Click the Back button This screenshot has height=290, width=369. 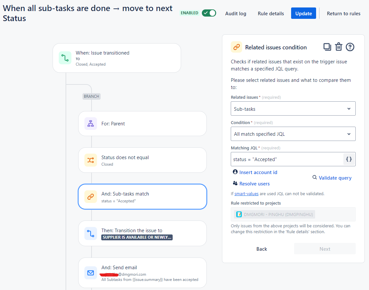pyautogui.click(x=262, y=249)
